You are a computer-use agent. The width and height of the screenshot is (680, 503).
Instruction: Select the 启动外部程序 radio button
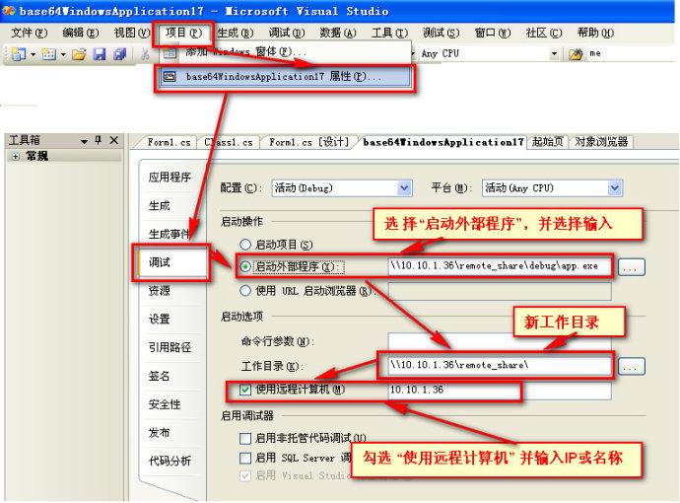tap(245, 266)
